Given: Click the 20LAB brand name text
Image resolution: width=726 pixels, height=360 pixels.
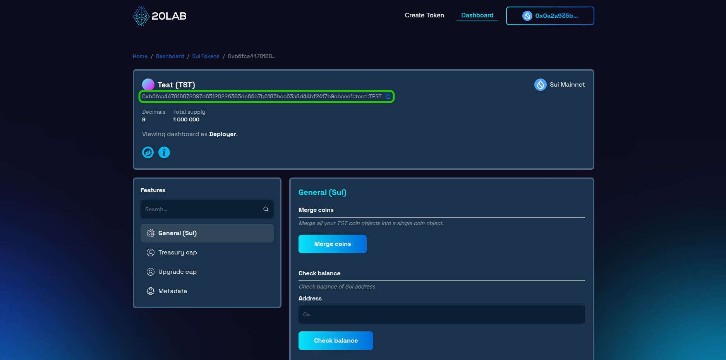Looking at the screenshot, I should pos(169,16).
